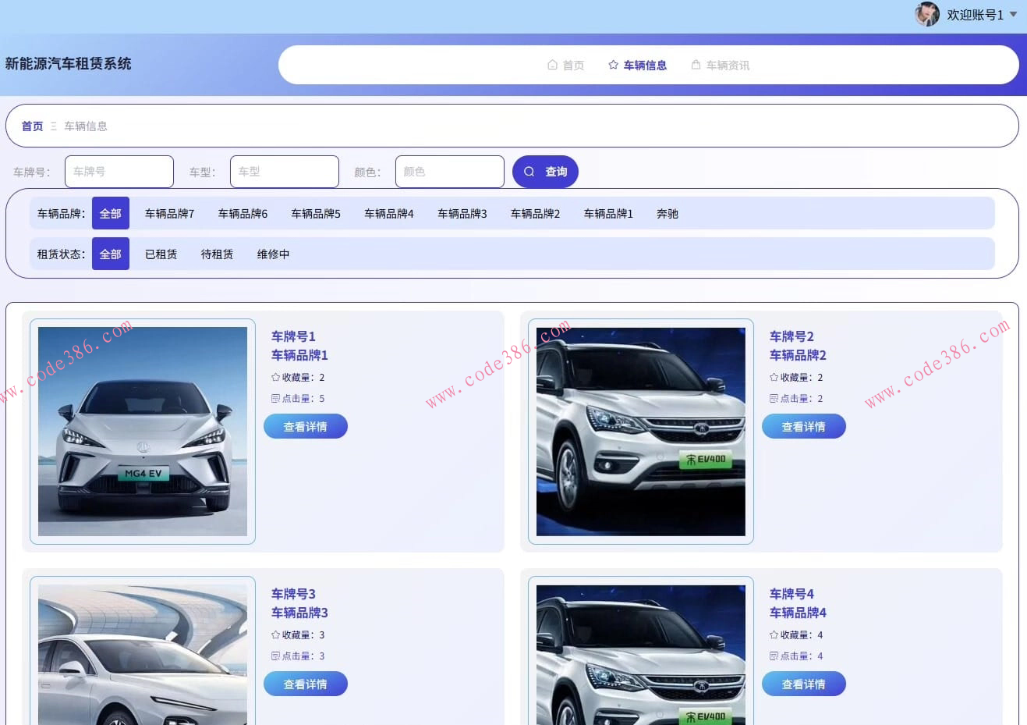Open the 车辆资讯 navigation tab

pyautogui.click(x=721, y=65)
